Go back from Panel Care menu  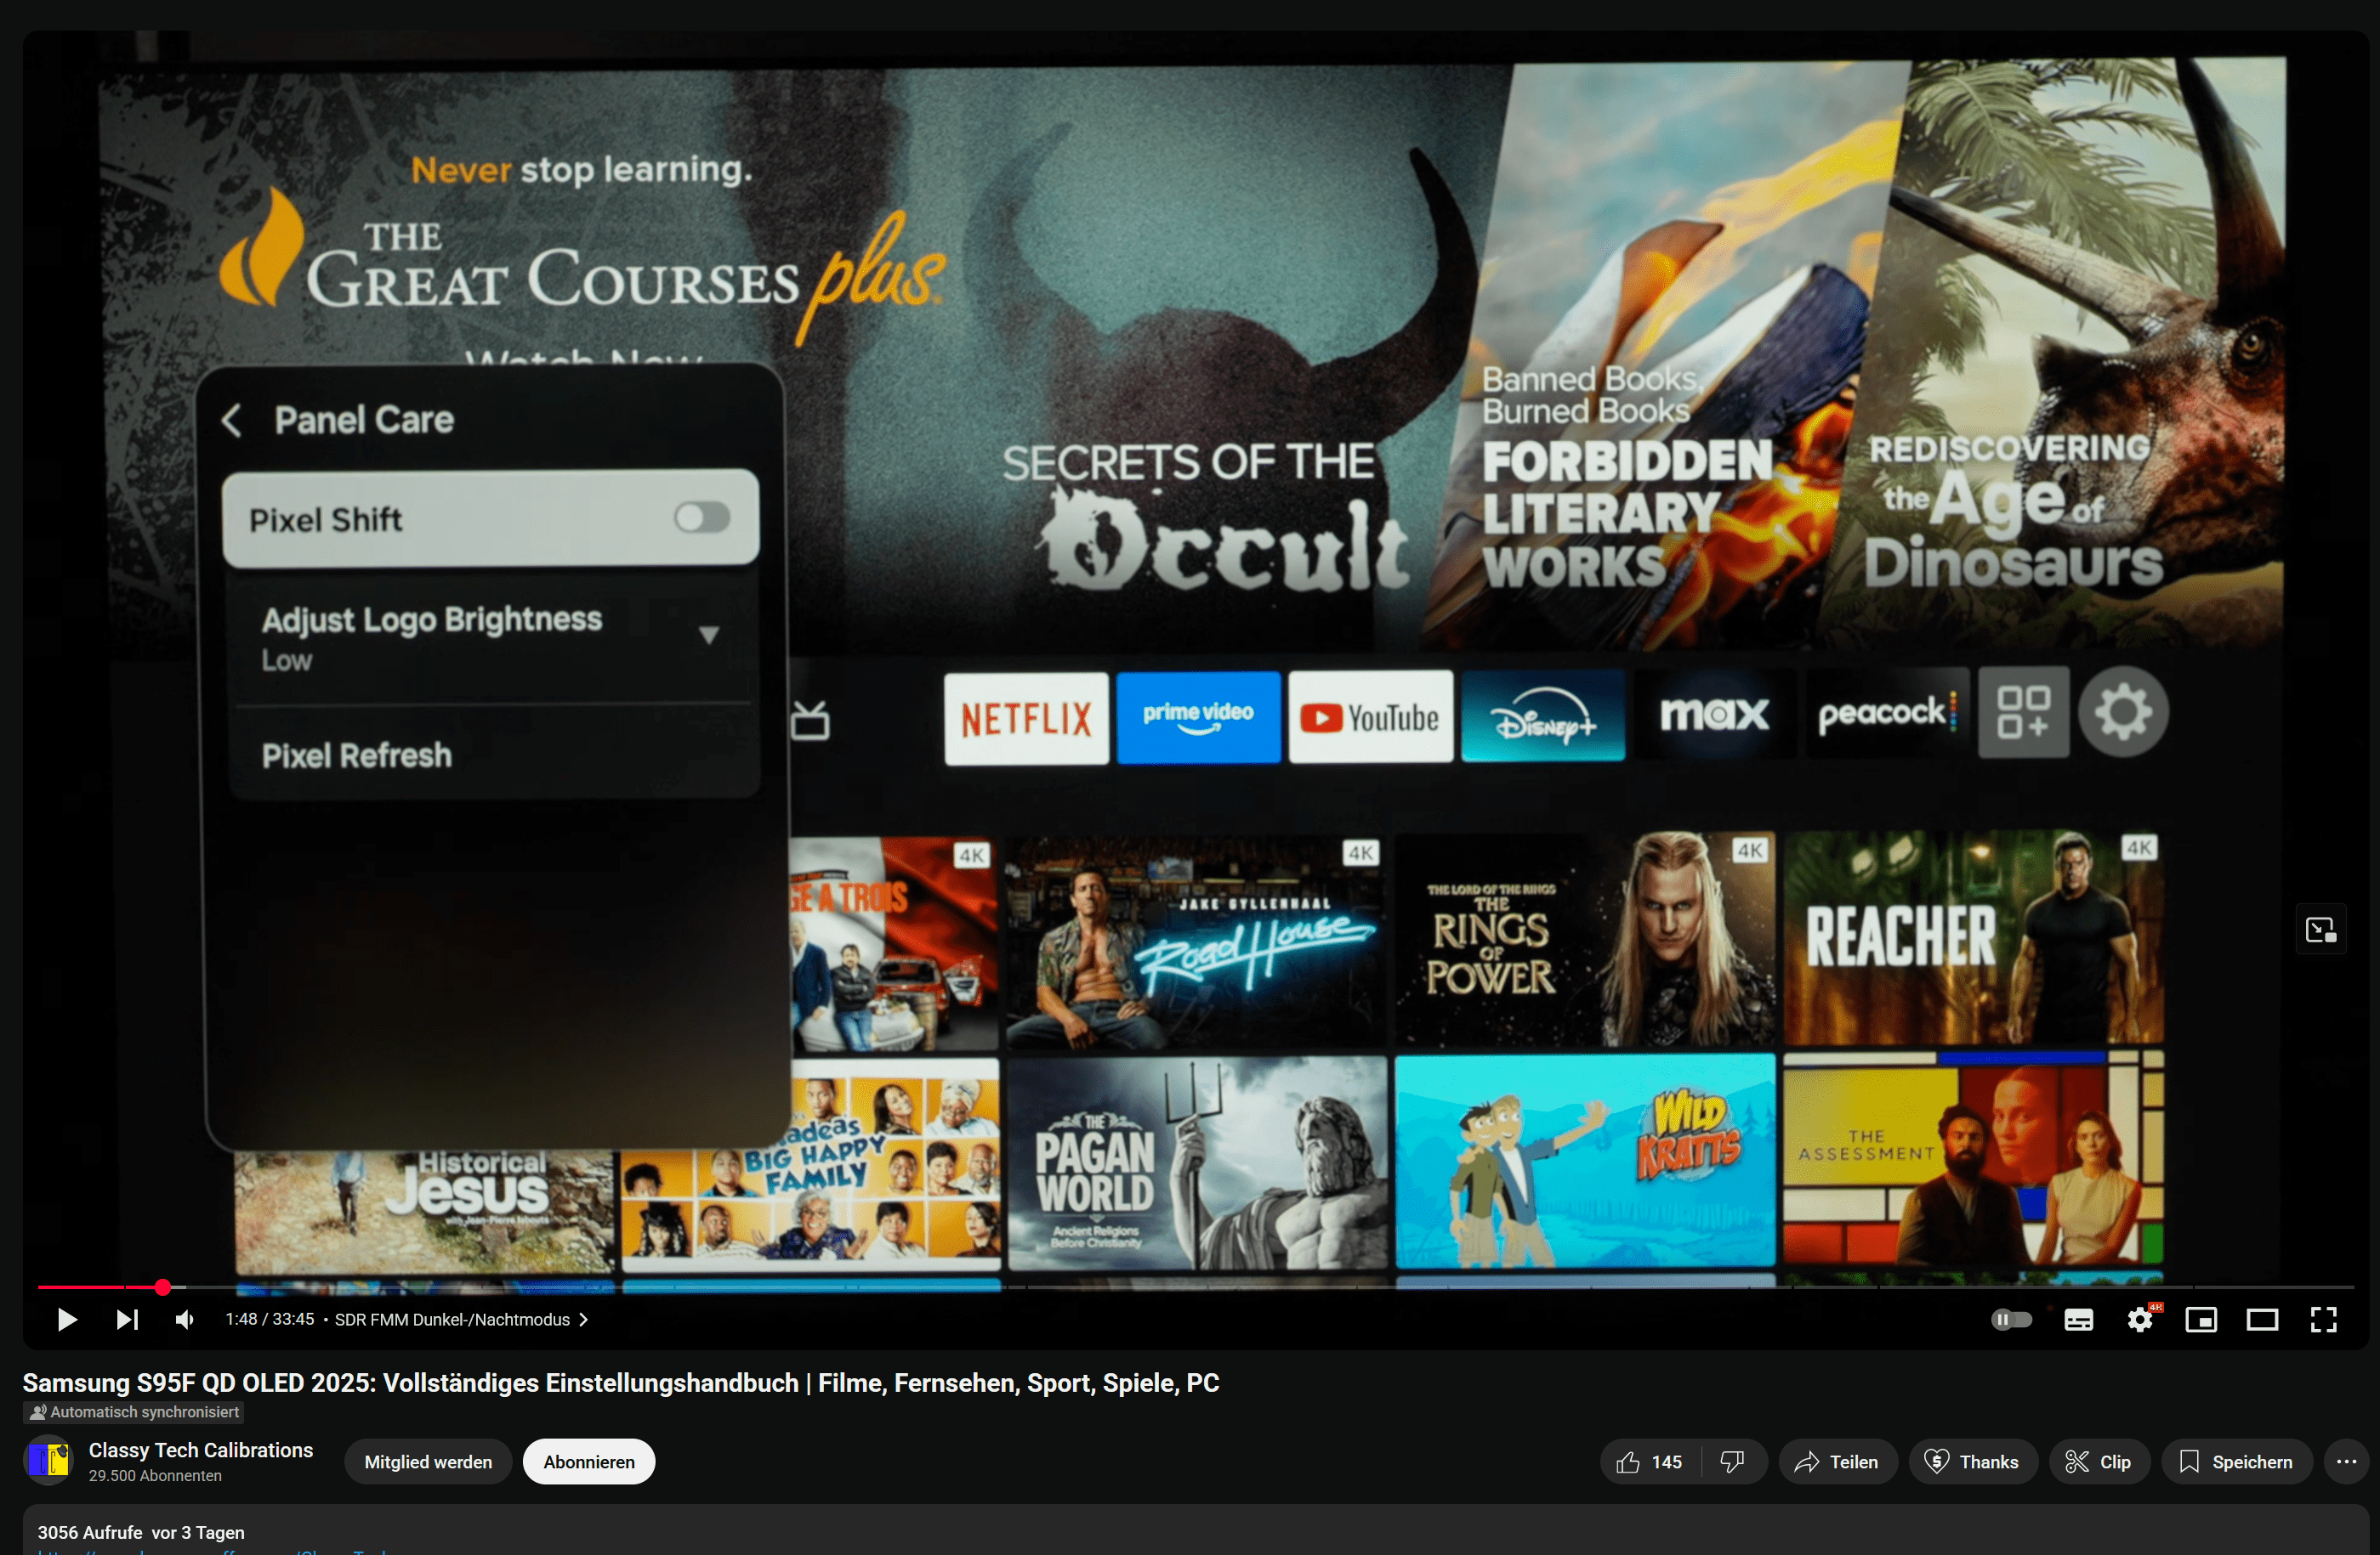232,421
